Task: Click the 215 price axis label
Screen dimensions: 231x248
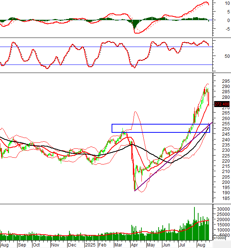Action: (x=226, y=166)
